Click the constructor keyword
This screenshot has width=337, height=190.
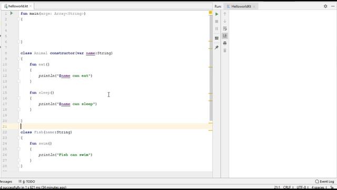[62, 53]
